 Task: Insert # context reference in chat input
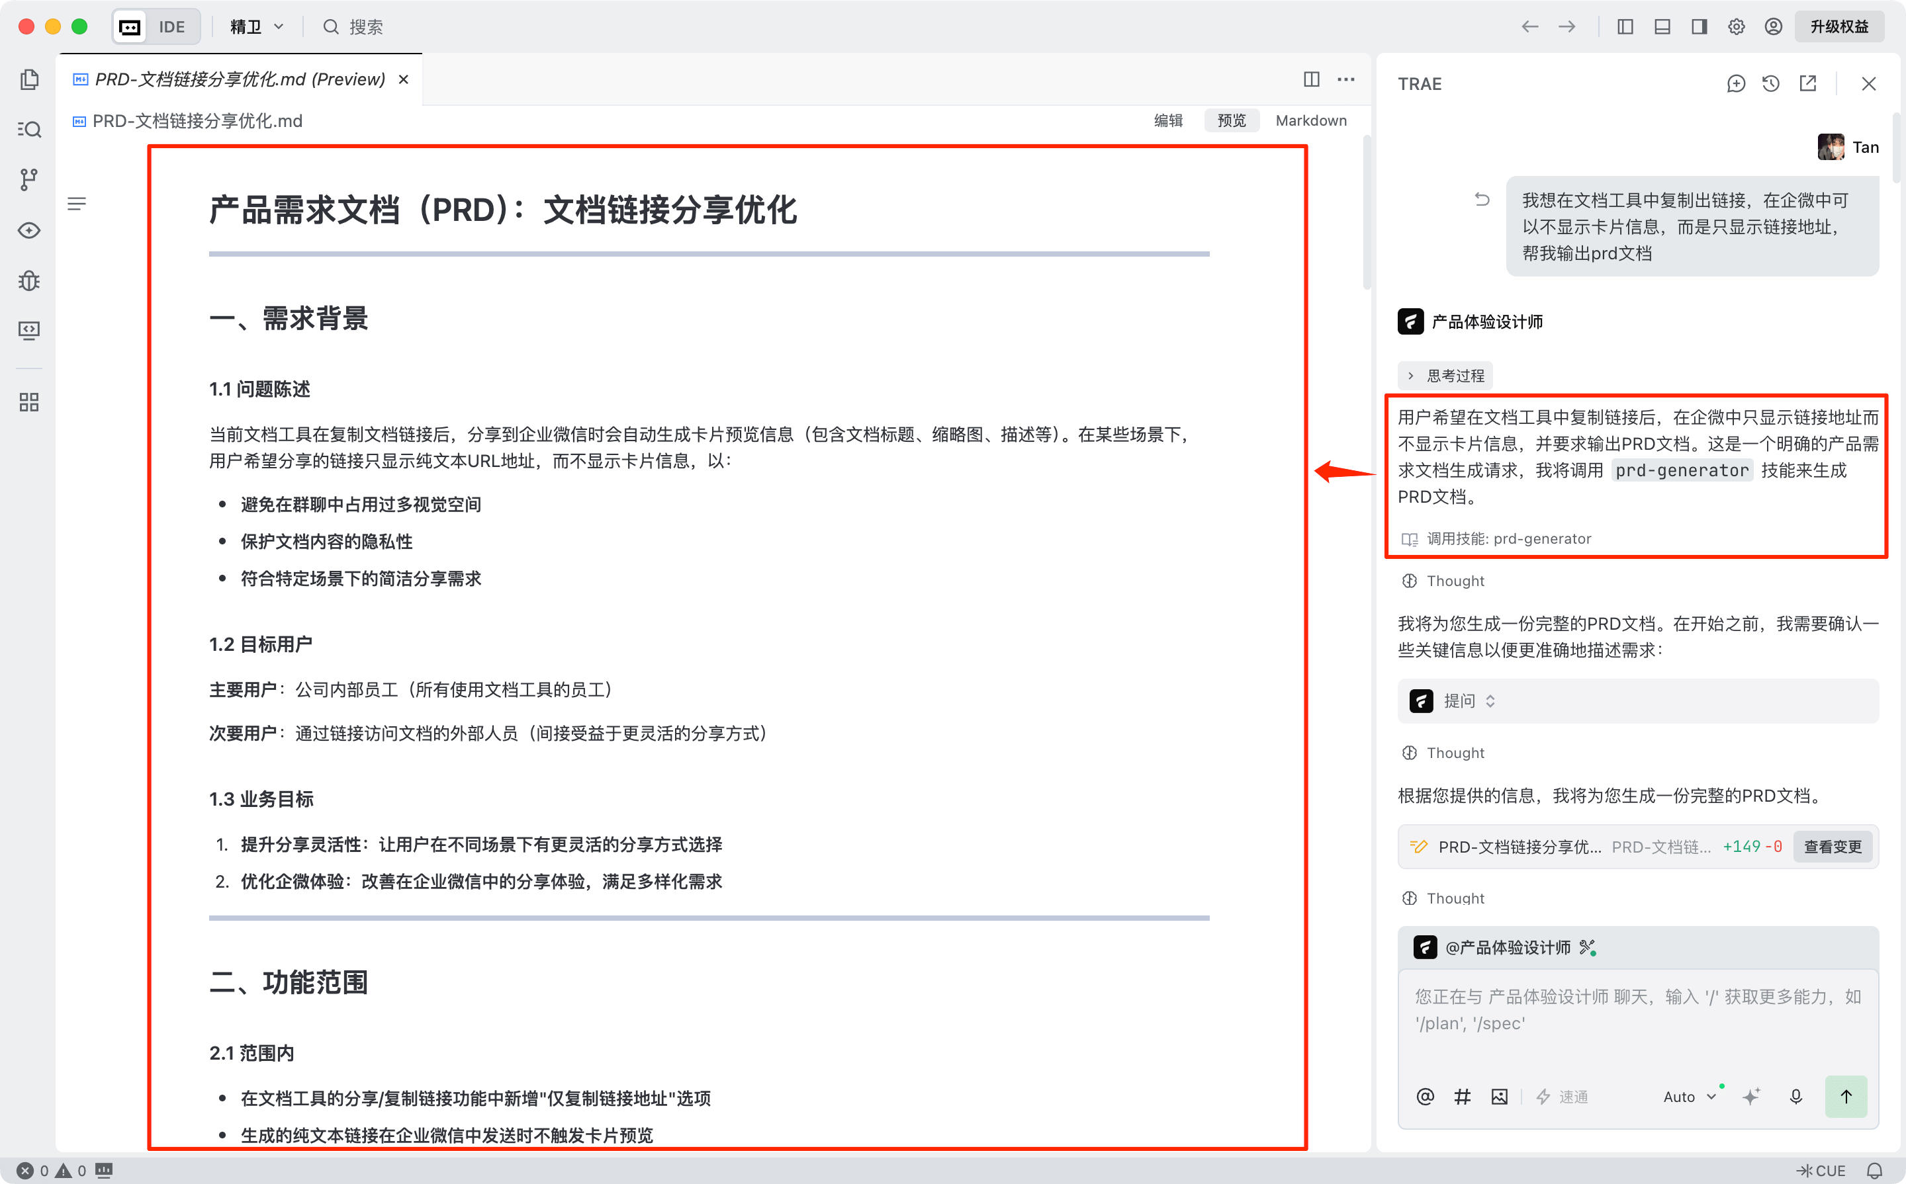(x=1462, y=1096)
